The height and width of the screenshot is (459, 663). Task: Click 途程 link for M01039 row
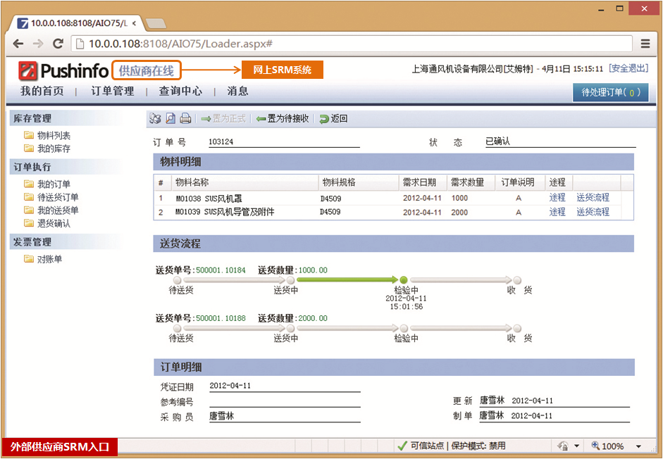coord(557,212)
